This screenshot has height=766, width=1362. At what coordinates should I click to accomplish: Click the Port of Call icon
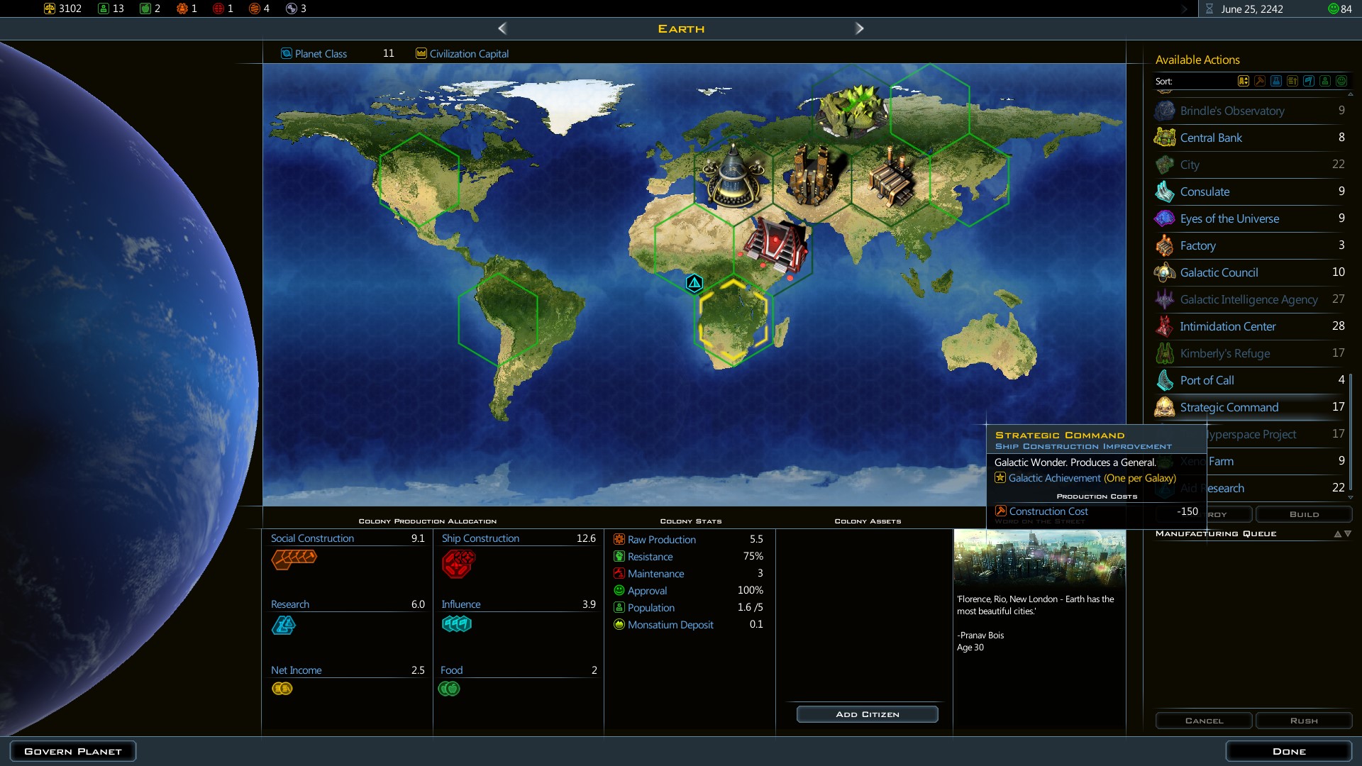click(1164, 380)
